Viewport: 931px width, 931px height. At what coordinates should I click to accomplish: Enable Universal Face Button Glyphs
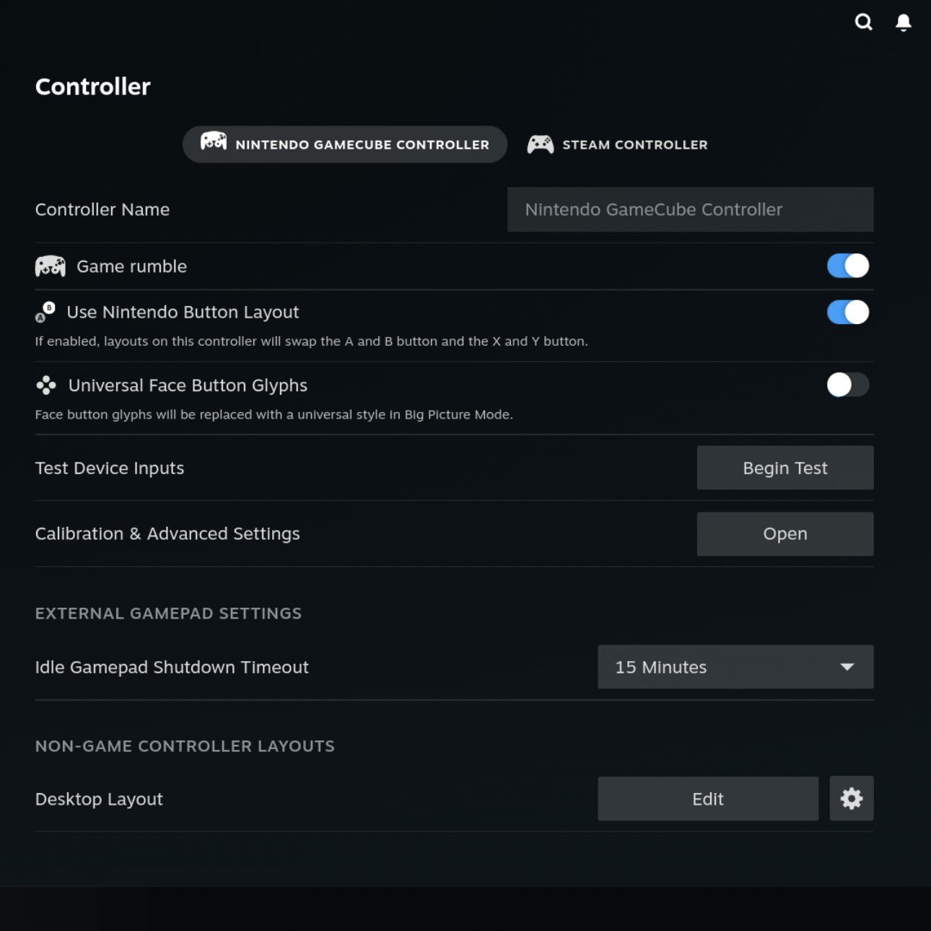(x=847, y=385)
